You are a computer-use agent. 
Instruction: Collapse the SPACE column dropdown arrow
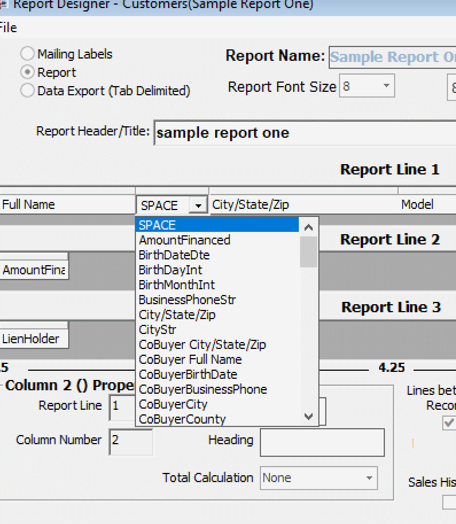click(x=198, y=205)
